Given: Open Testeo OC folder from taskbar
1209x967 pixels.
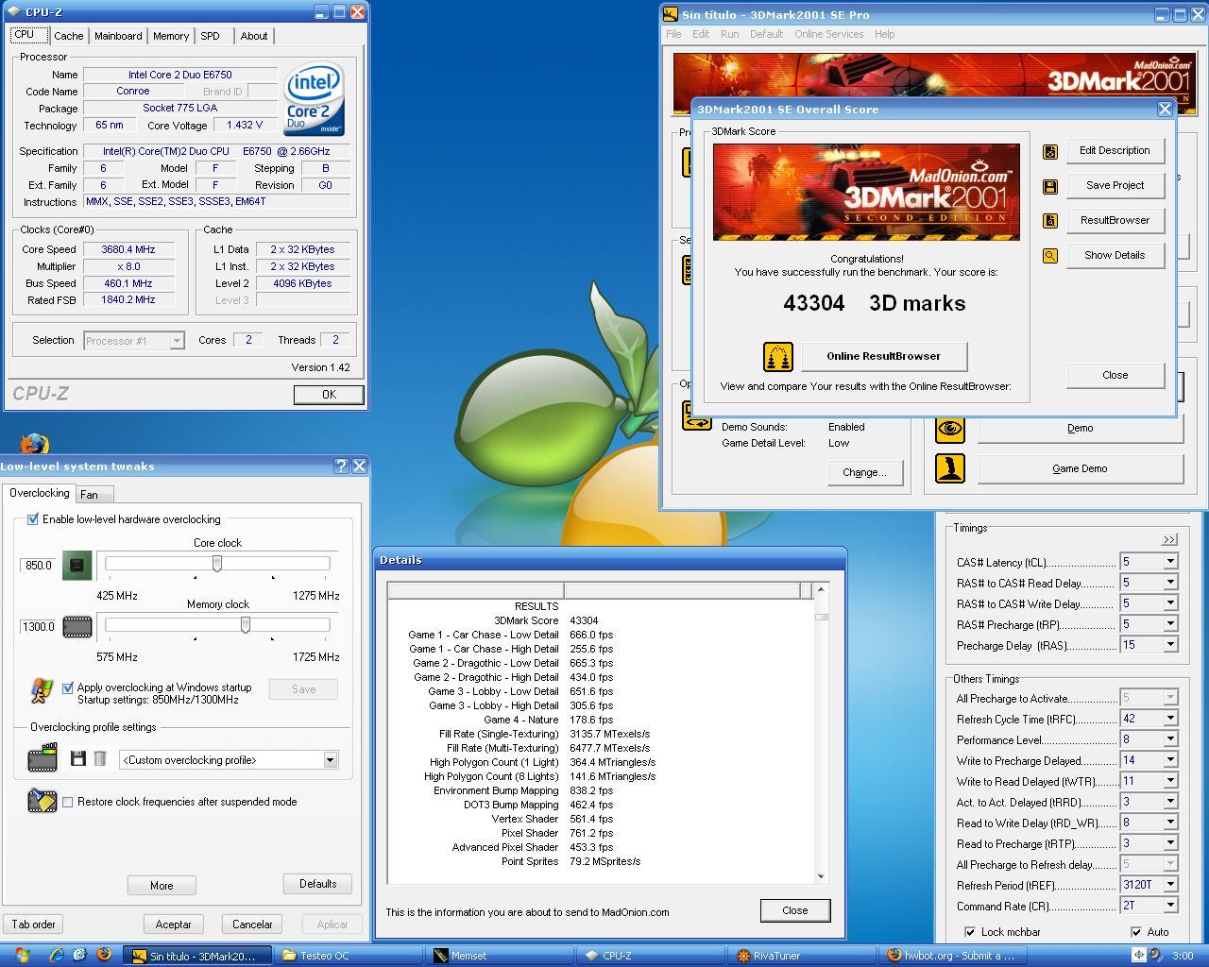Looking at the screenshot, I should click(347, 956).
